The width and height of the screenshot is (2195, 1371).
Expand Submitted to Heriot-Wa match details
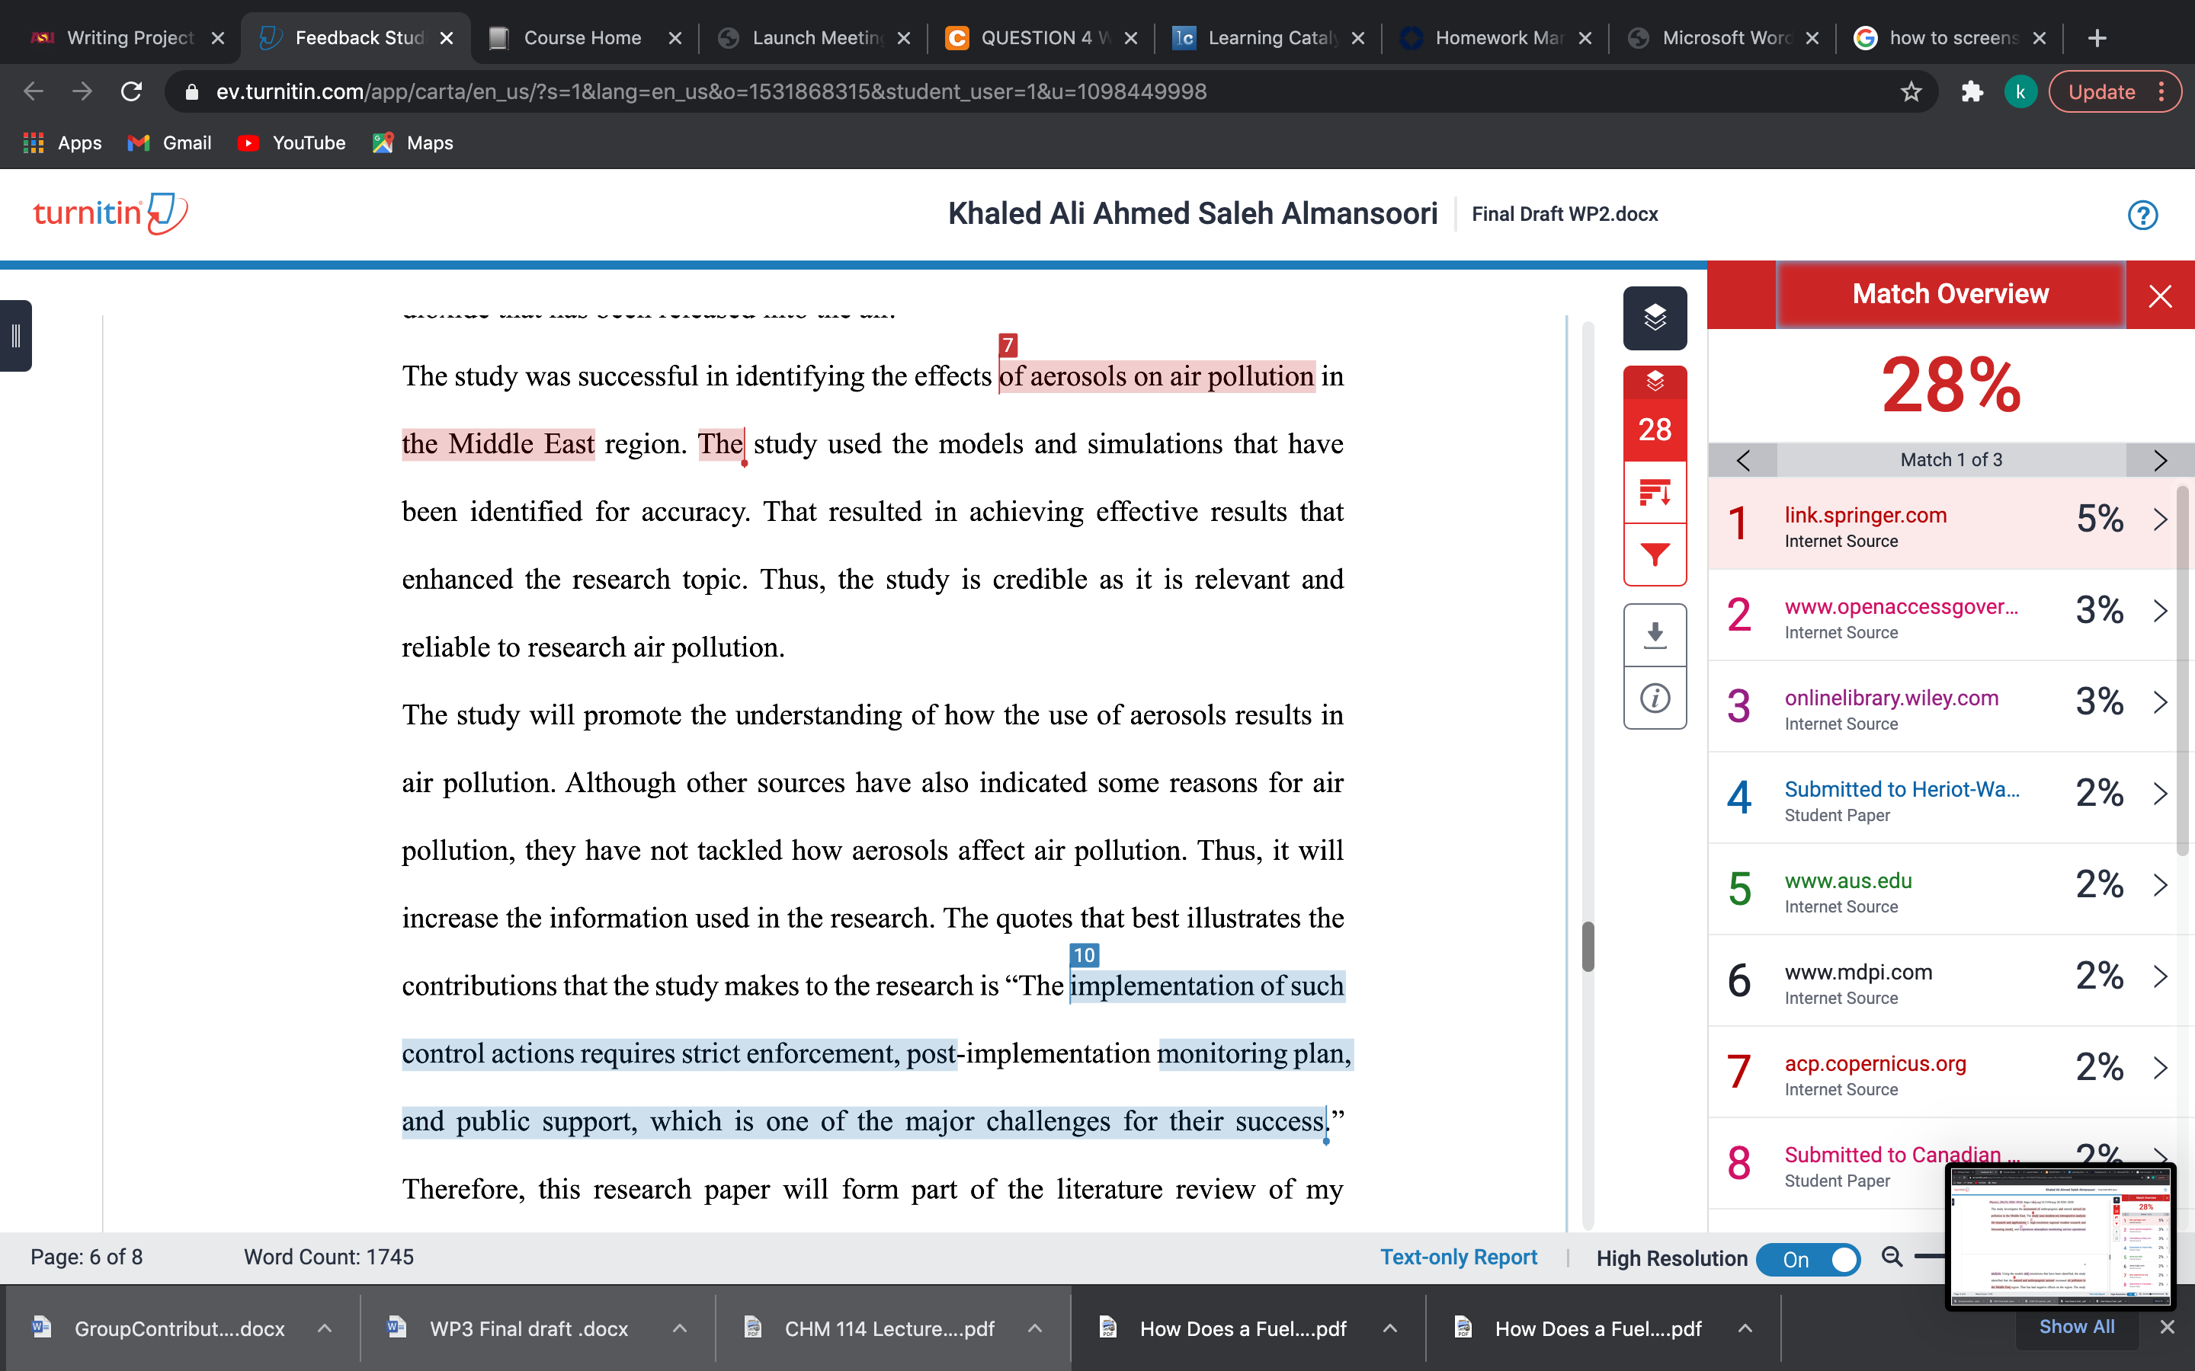click(2160, 794)
